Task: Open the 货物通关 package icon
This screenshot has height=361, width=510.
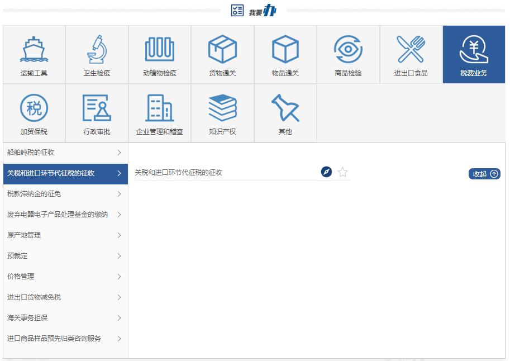Action: click(222, 50)
